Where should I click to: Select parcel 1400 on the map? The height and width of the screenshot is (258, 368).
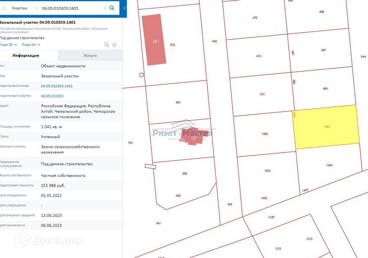[x=265, y=134]
